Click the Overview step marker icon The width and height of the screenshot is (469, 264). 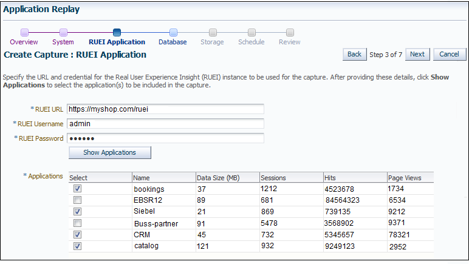point(24,32)
